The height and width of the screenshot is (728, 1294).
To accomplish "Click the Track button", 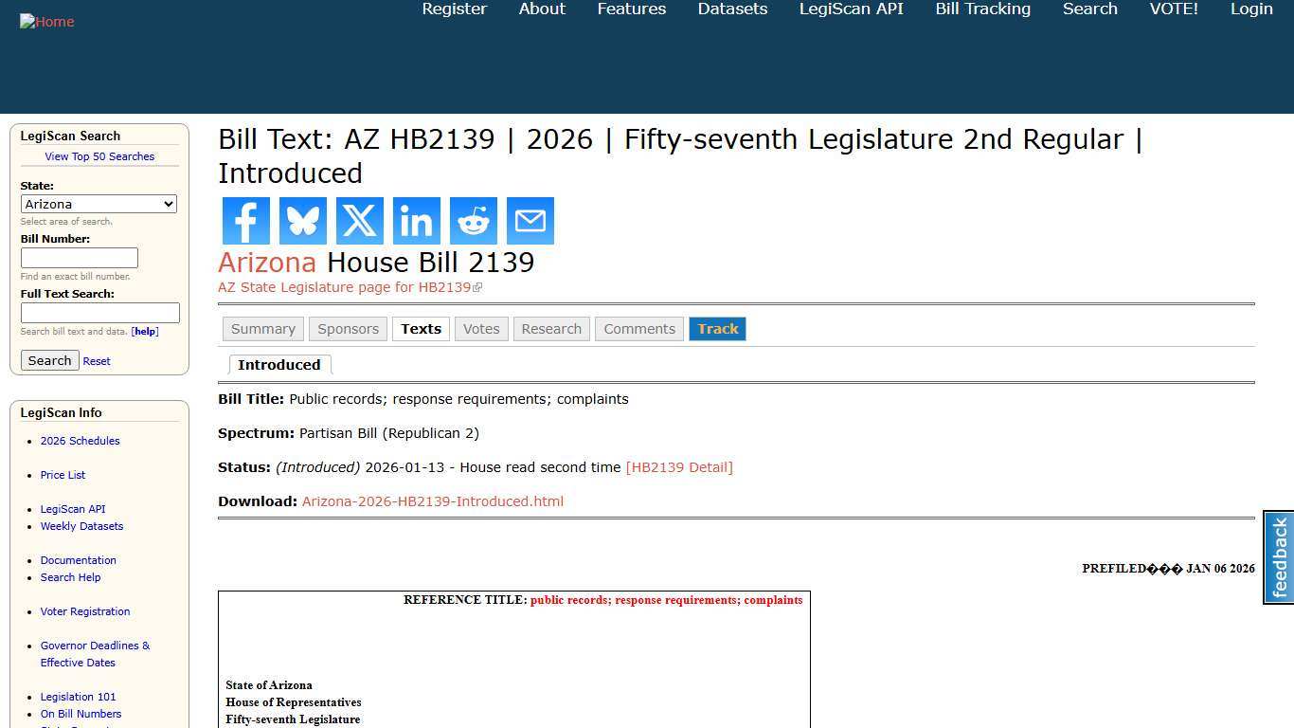I will tap(717, 329).
